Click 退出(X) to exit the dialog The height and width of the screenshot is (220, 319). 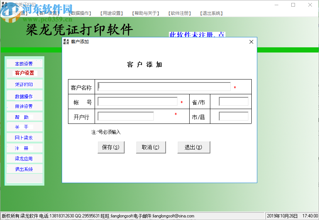coord(194,147)
